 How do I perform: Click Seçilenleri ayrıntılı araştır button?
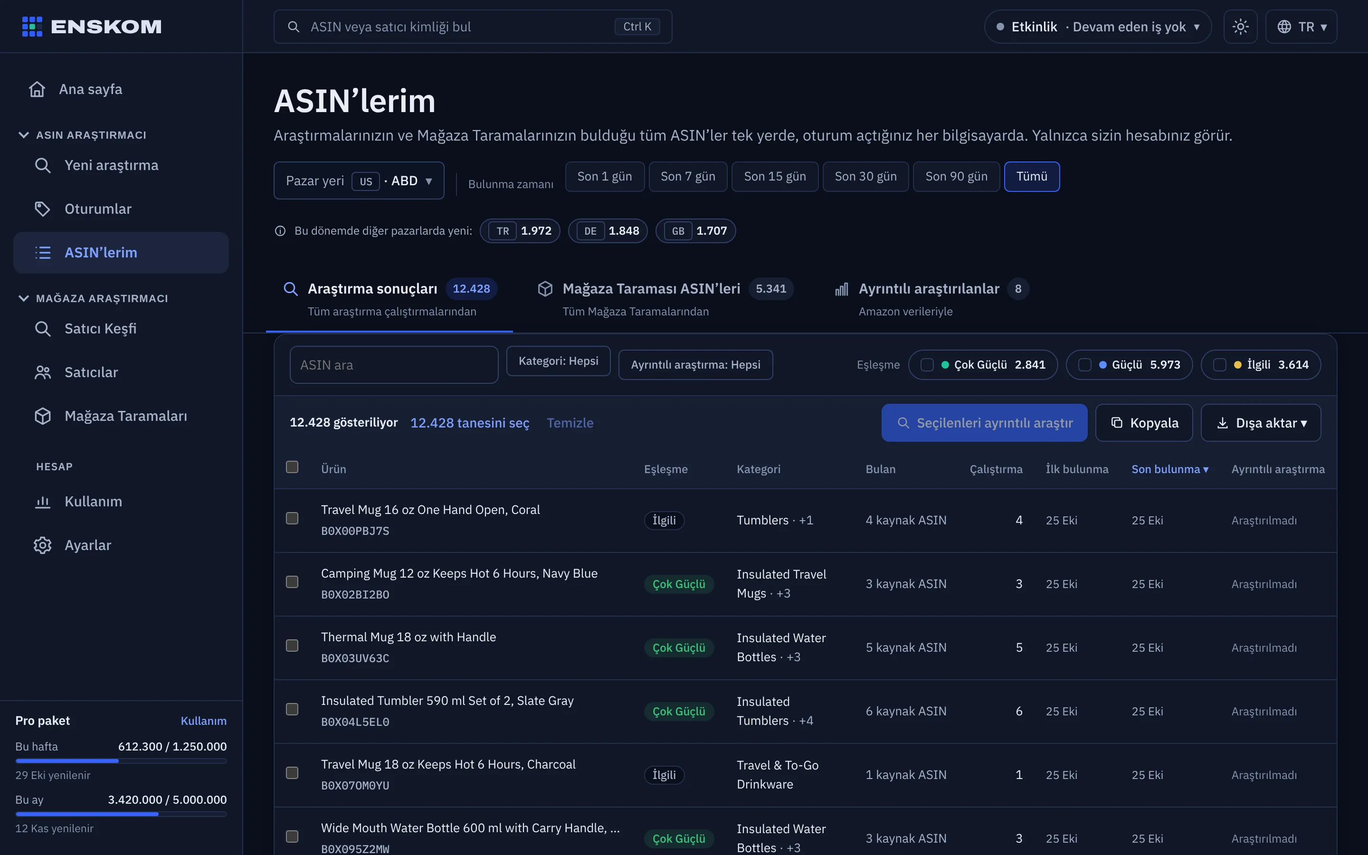pyautogui.click(x=984, y=422)
